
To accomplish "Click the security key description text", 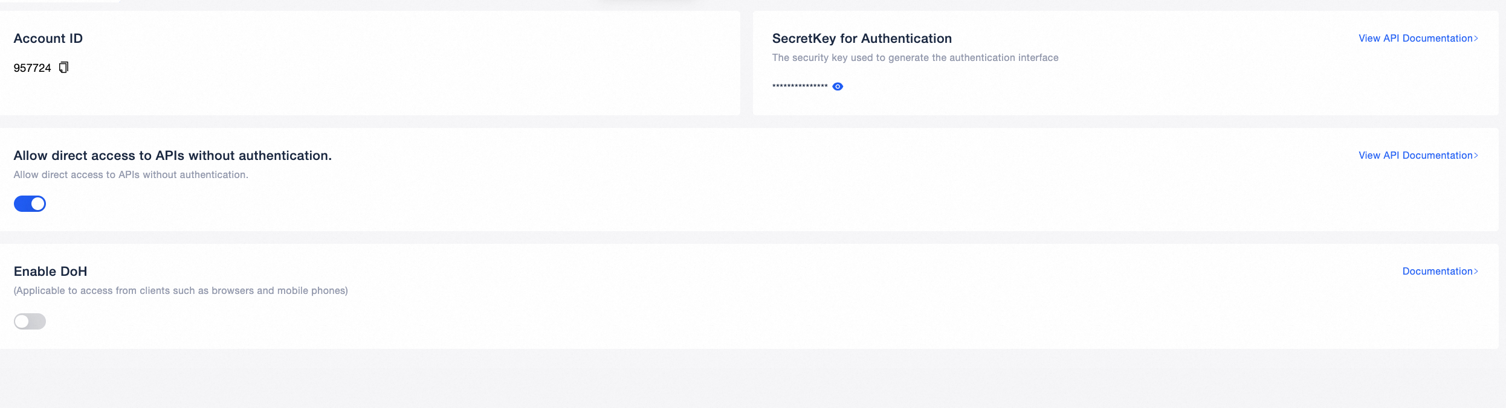I will 915,57.
